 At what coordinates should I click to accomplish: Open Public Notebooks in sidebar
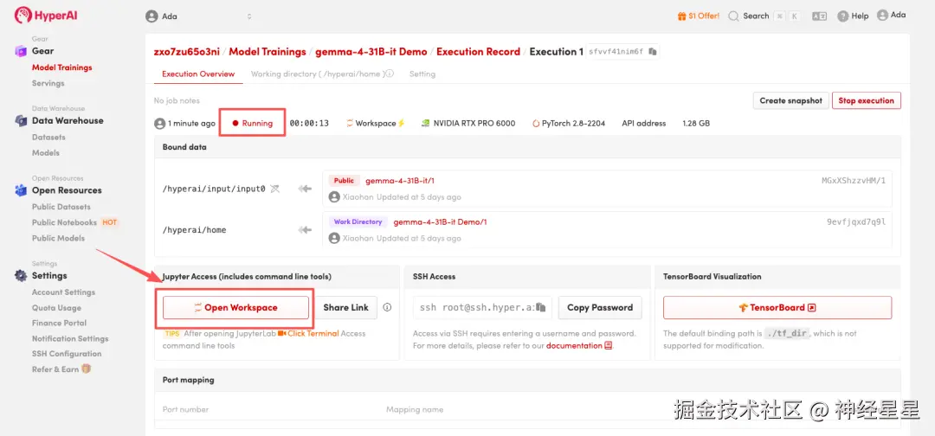pyautogui.click(x=64, y=222)
